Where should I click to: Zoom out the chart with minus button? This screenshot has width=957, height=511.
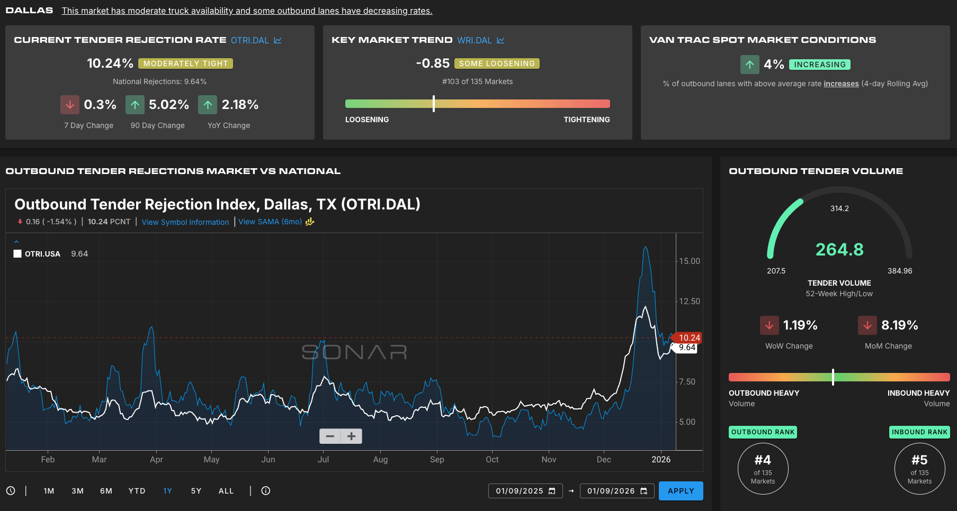[x=330, y=436]
